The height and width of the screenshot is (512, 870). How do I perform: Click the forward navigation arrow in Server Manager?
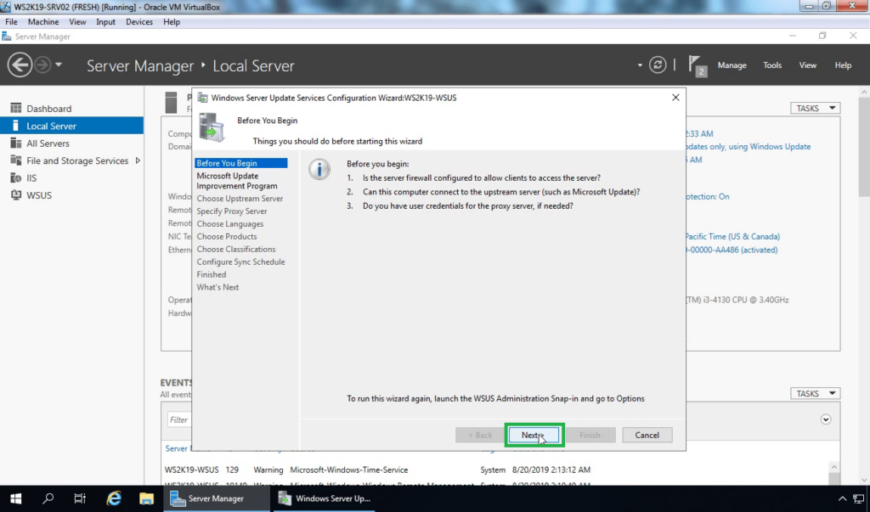tap(42, 65)
